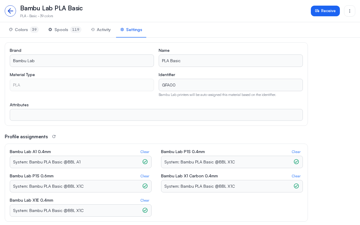Click the empty Attributes field
Screen dimensions: 360x225
point(156,115)
